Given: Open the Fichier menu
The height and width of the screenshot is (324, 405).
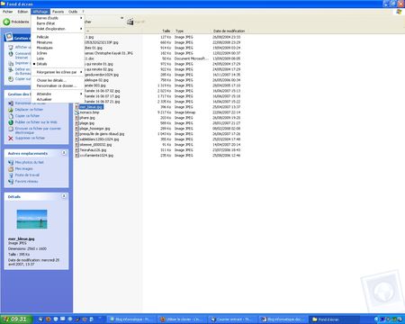Looking at the screenshot, I should (8, 12).
